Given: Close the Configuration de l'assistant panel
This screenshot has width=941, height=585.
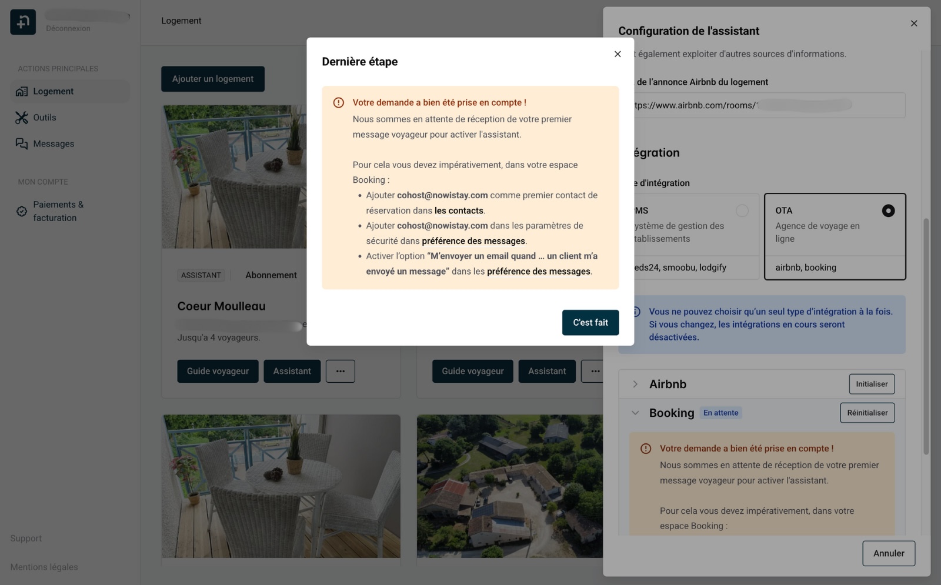Looking at the screenshot, I should pos(914,24).
